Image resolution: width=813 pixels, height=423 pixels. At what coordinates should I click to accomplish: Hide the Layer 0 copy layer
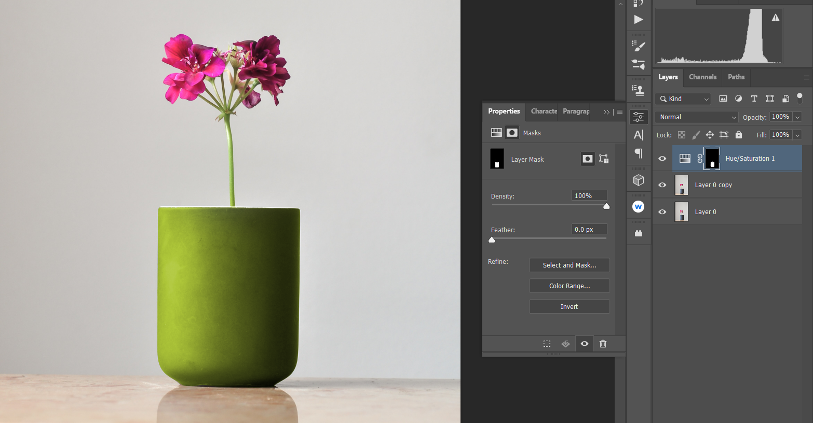click(662, 185)
